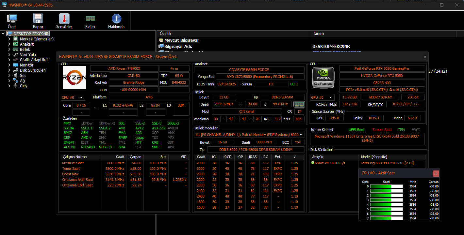Close the CPU #0 Aktif Saat window
This screenshot has height=235, width=464.
tap(436, 173)
